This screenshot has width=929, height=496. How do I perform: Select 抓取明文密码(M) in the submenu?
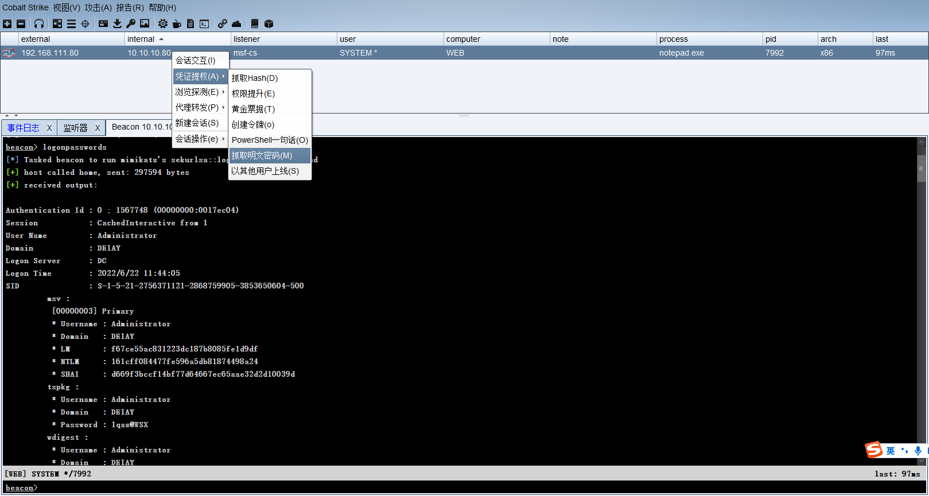click(x=270, y=155)
